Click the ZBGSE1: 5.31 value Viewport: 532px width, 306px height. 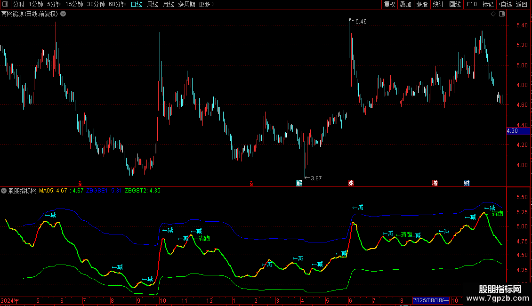104,191
